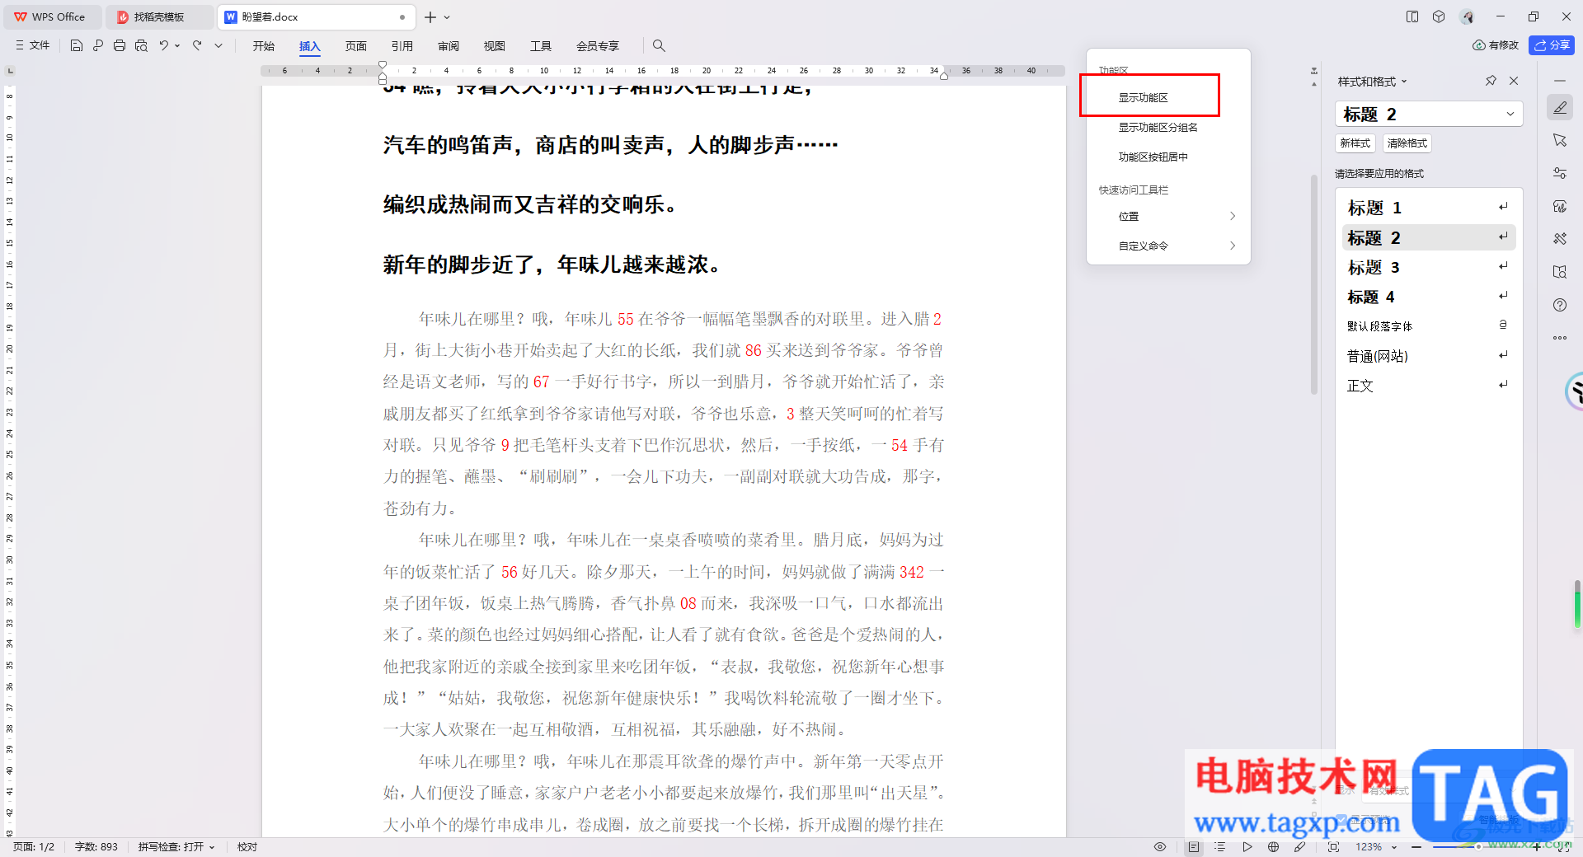
Task: Click the help question mark sidebar icon
Action: (x=1559, y=305)
